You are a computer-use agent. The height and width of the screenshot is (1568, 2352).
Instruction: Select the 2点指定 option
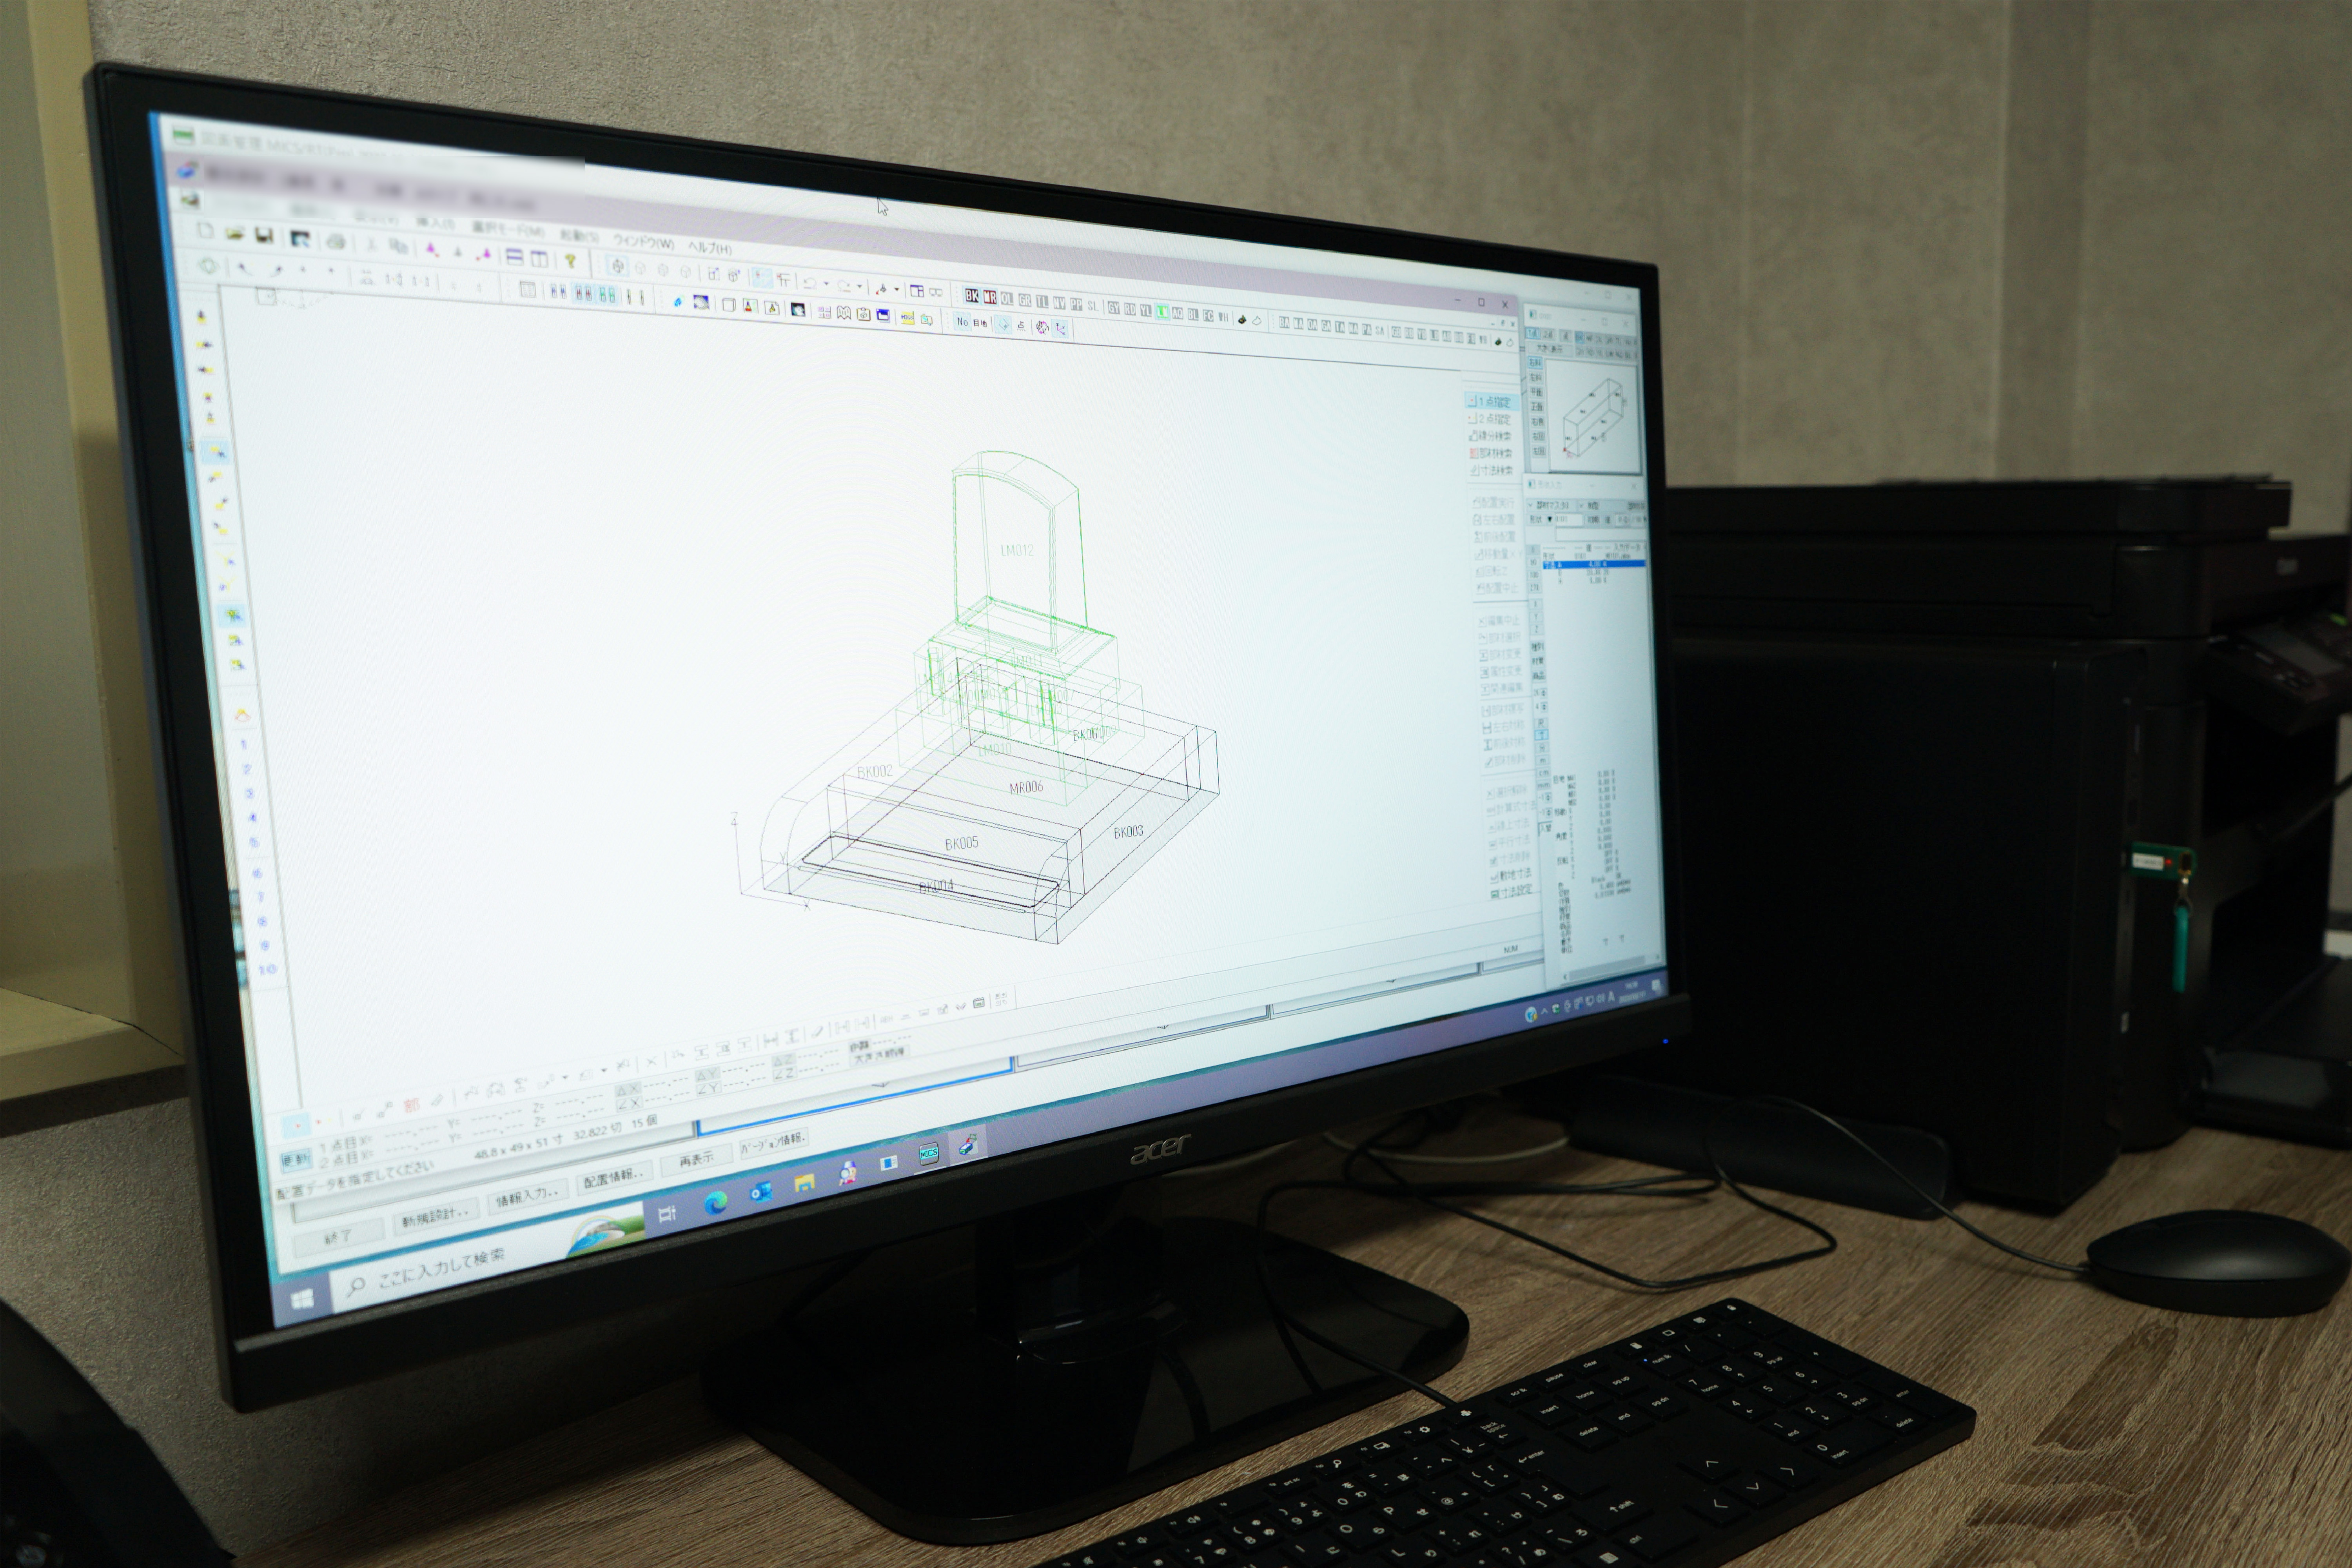(x=1490, y=419)
